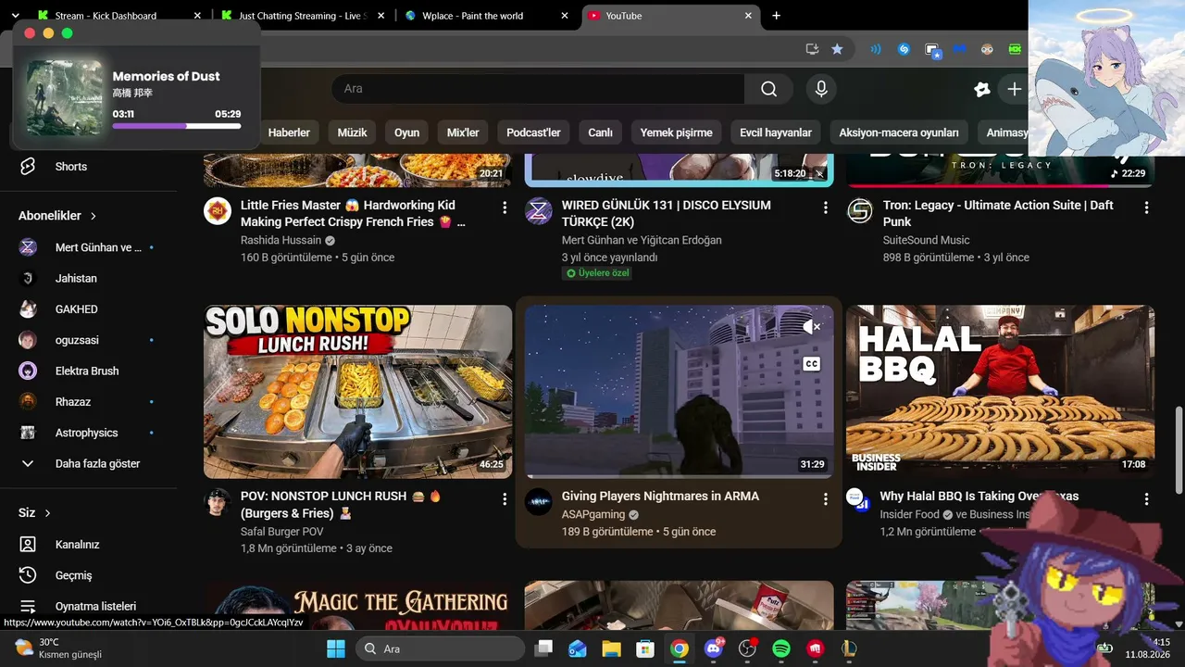Unmute the ARMA video preview
1185x667 pixels.
811,326
